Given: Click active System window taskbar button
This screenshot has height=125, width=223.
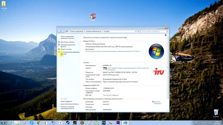Looking at the screenshot, I should coord(125,123).
